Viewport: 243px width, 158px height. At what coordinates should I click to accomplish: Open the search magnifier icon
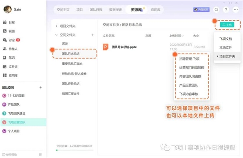[x=216, y=10]
